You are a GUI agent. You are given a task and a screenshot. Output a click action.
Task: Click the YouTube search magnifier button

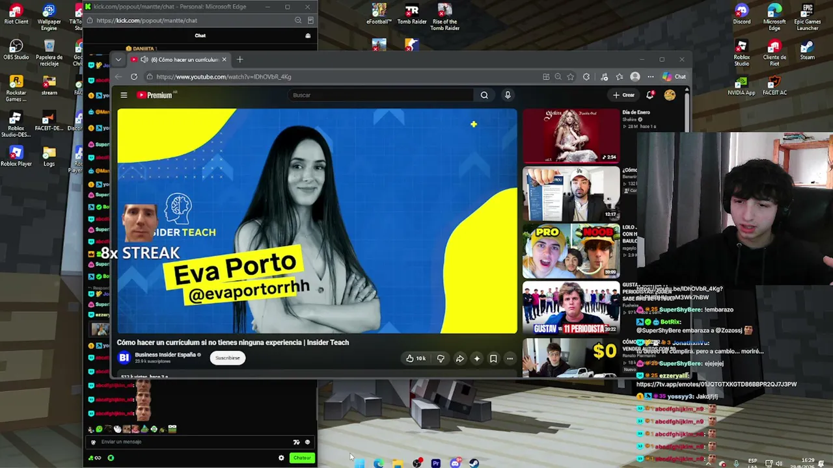[x=484, y=95]
